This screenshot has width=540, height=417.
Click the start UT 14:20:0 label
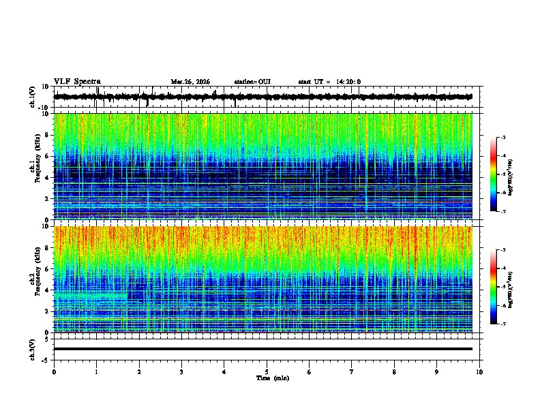[329, 82]
